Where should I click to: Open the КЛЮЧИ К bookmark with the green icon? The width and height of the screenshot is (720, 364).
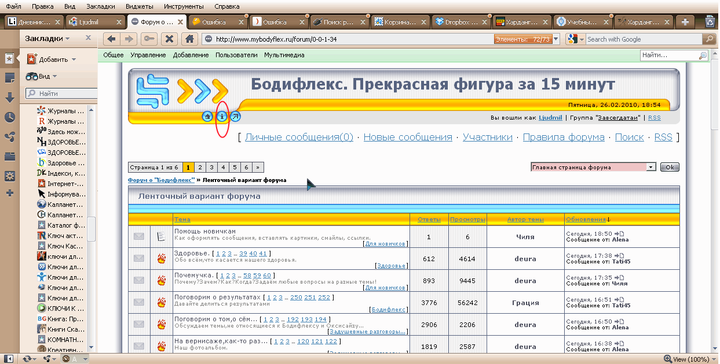pyautogui.click(x=61, y=309)
